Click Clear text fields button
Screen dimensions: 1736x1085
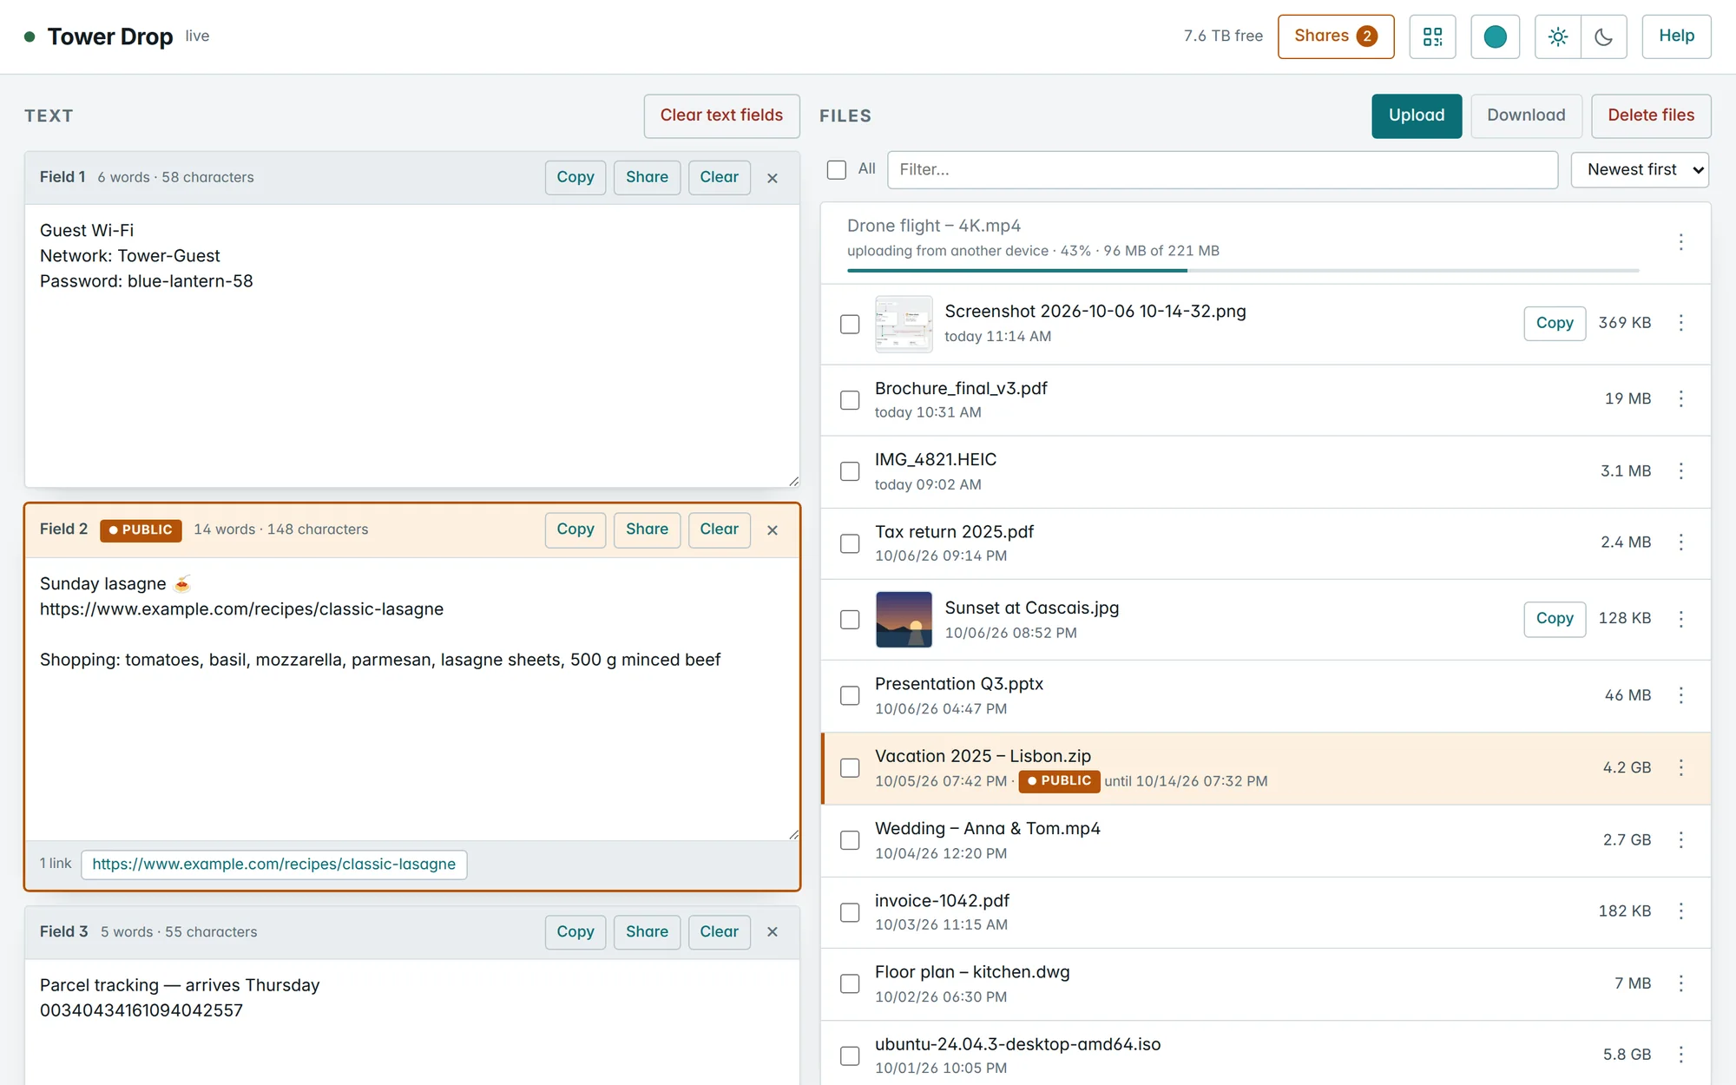[721, 115]
